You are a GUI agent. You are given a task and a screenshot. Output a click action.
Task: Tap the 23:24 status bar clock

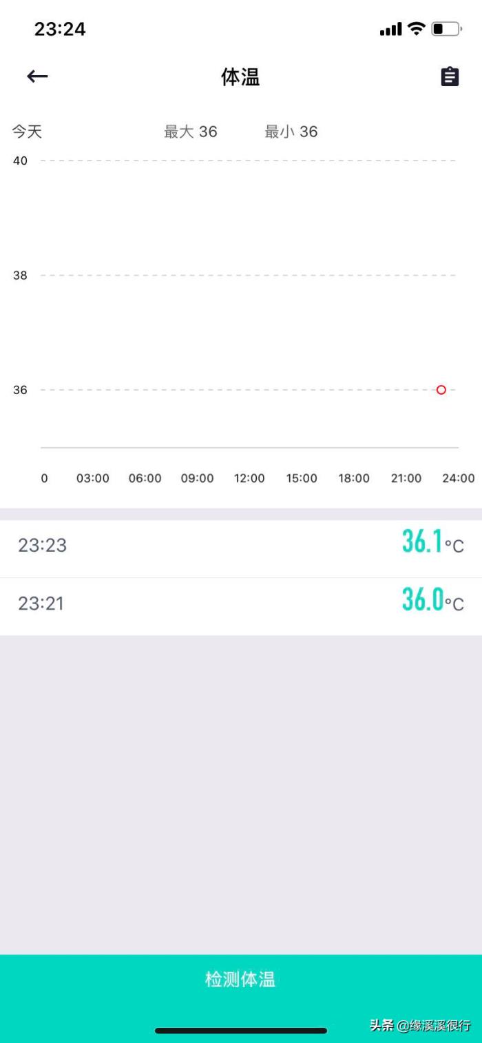click(60, 29)
